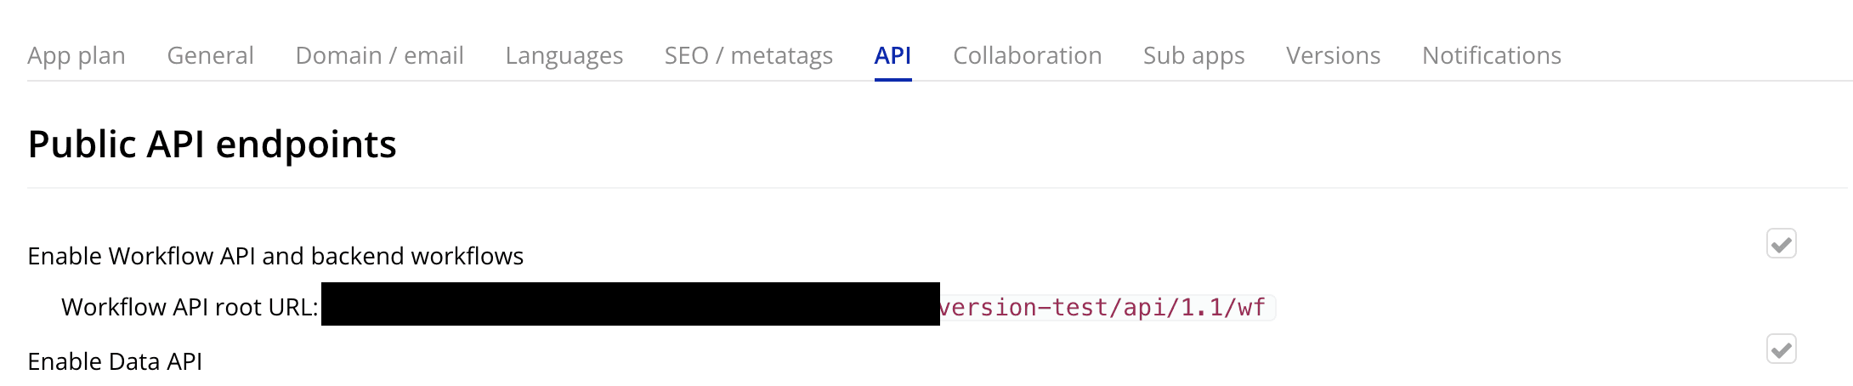The image size is (1853, 386).
Task: Switch to the General settings tab
Action: point(210,56)
